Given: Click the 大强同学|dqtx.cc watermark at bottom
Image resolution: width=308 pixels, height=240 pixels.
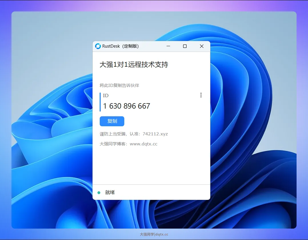Looking at the screenshot, I should [154, 234].
